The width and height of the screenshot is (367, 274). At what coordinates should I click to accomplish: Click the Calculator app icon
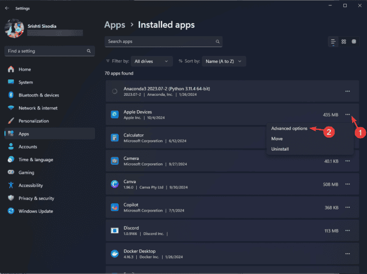[x=114, y=138]
